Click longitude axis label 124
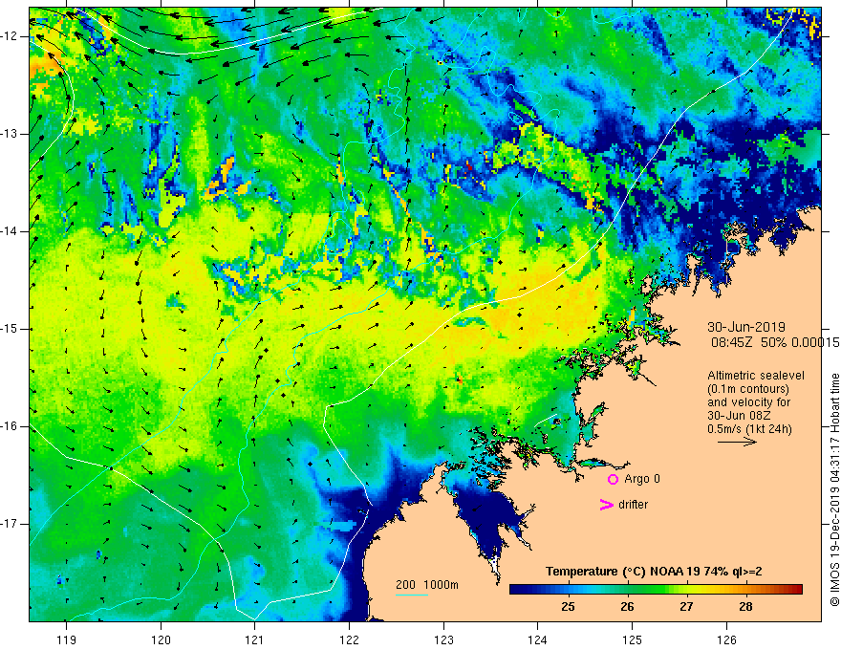Screen dimensions: 841x650 pyautogui.click(x=537, y=639)
